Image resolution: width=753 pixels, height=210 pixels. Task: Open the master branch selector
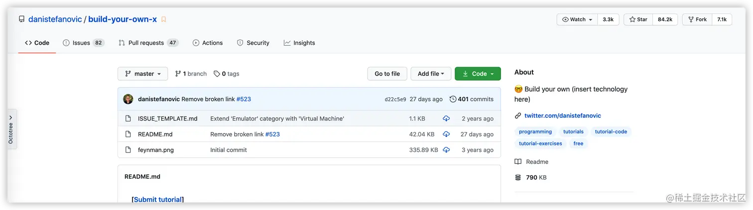(x=143, y=74)
